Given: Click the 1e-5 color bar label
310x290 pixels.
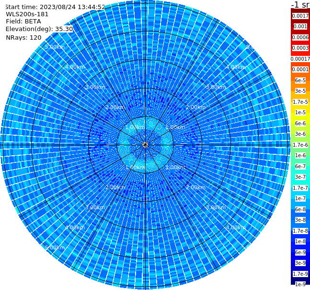Looking at the screenshot, I should click(300, 112).
